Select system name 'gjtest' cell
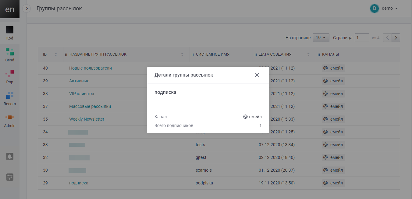The width and height of the screenshot is (412, 199). (201, 157)
